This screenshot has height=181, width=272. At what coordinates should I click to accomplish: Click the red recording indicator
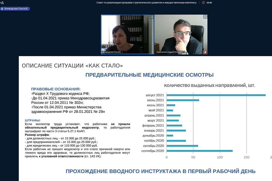pyautogui.click(x=203, y=2)
